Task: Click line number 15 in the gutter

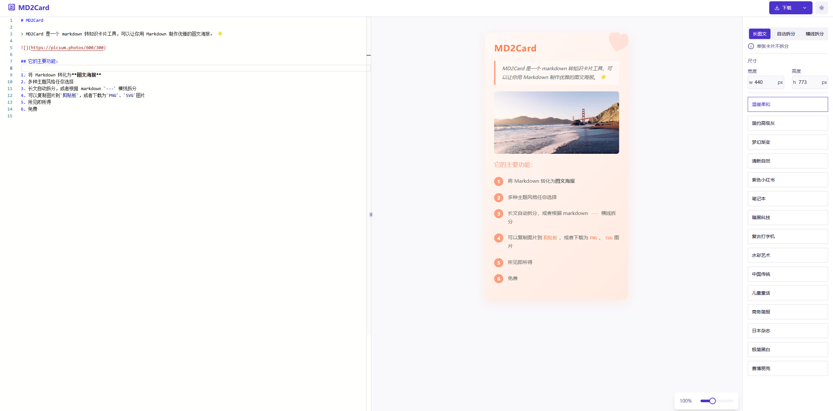Action: (x=10, y=116)
